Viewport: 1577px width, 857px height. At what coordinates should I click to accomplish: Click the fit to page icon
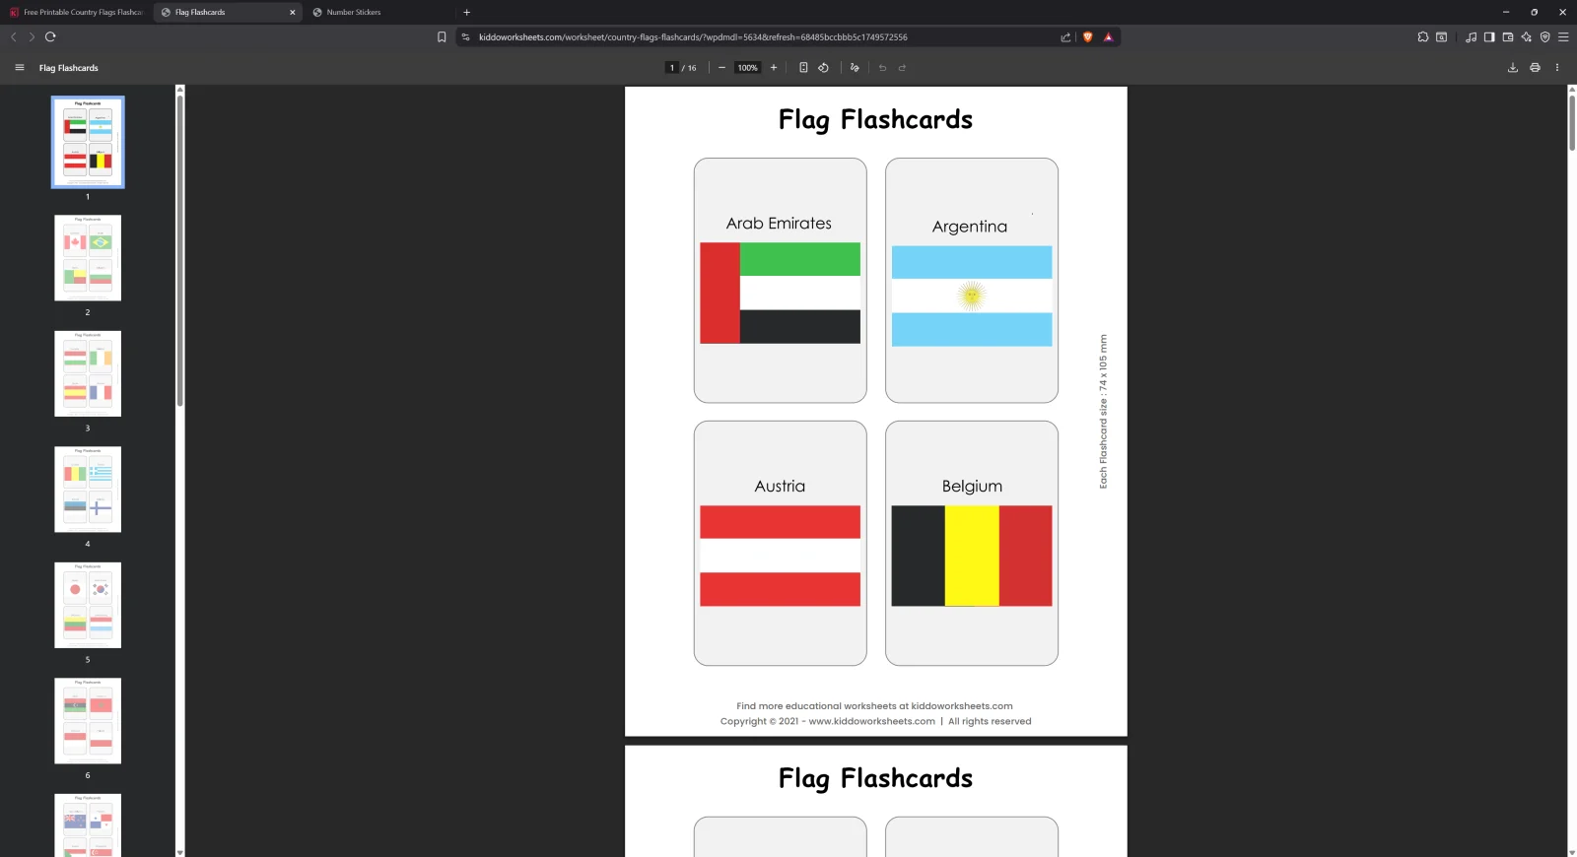pos(803,68)
